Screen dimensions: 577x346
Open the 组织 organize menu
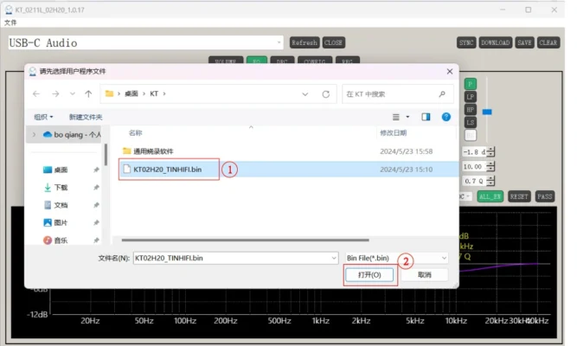tap(43, 117)
